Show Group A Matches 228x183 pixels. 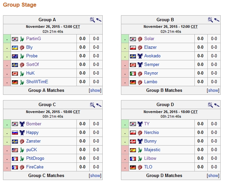point(95,91)
